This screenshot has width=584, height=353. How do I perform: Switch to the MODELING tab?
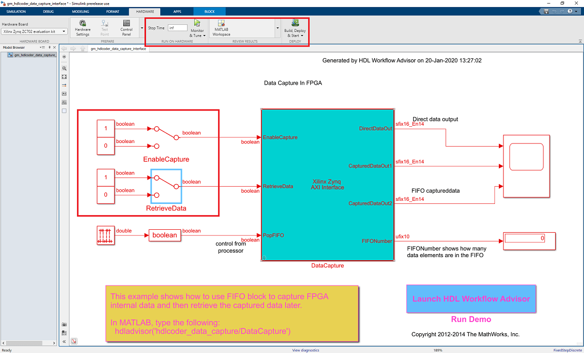click(81, 12)
